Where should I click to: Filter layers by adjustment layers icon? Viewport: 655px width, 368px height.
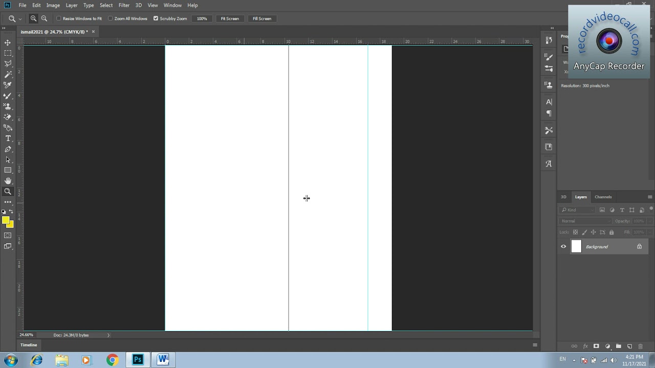point(612,210)
